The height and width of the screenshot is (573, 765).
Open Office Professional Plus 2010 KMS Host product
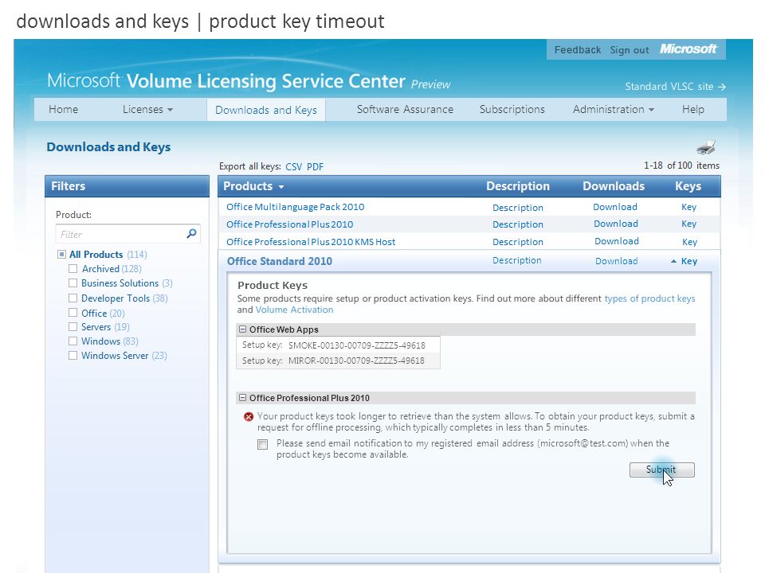(311, 242)
